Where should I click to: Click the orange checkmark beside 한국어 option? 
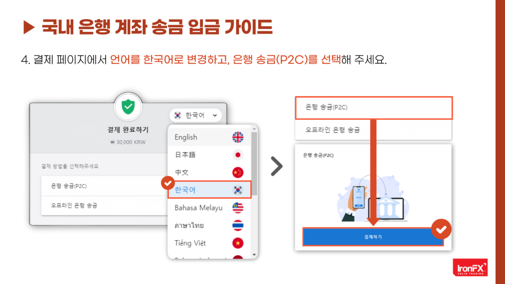(168, 183)
